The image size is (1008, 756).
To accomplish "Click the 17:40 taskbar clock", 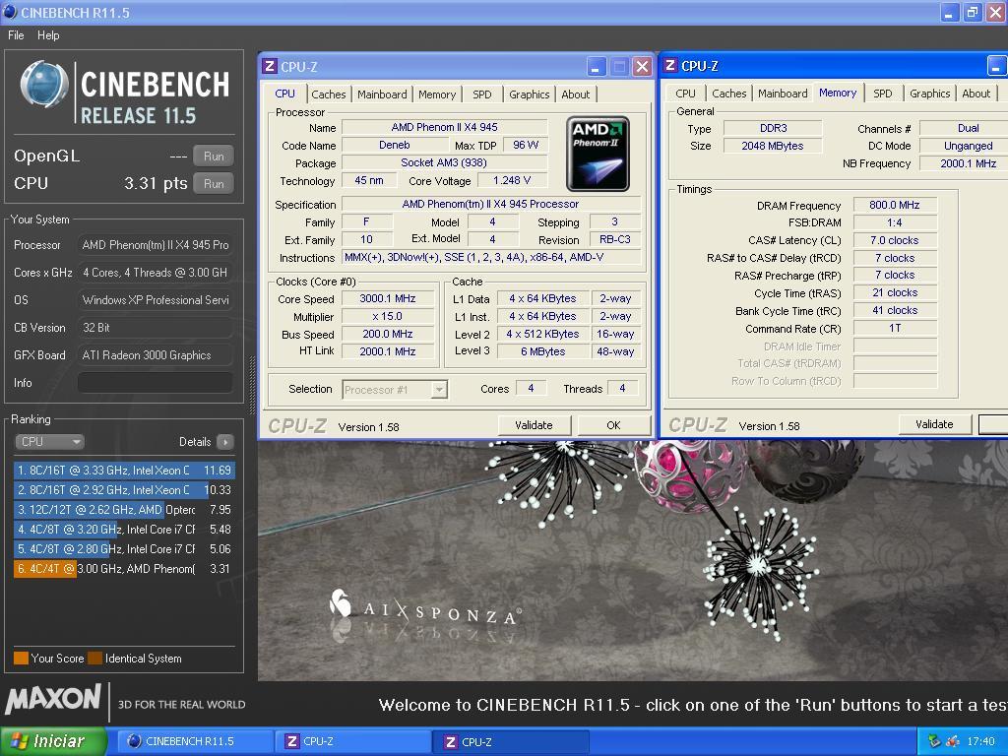I will [x=980, y=741].
